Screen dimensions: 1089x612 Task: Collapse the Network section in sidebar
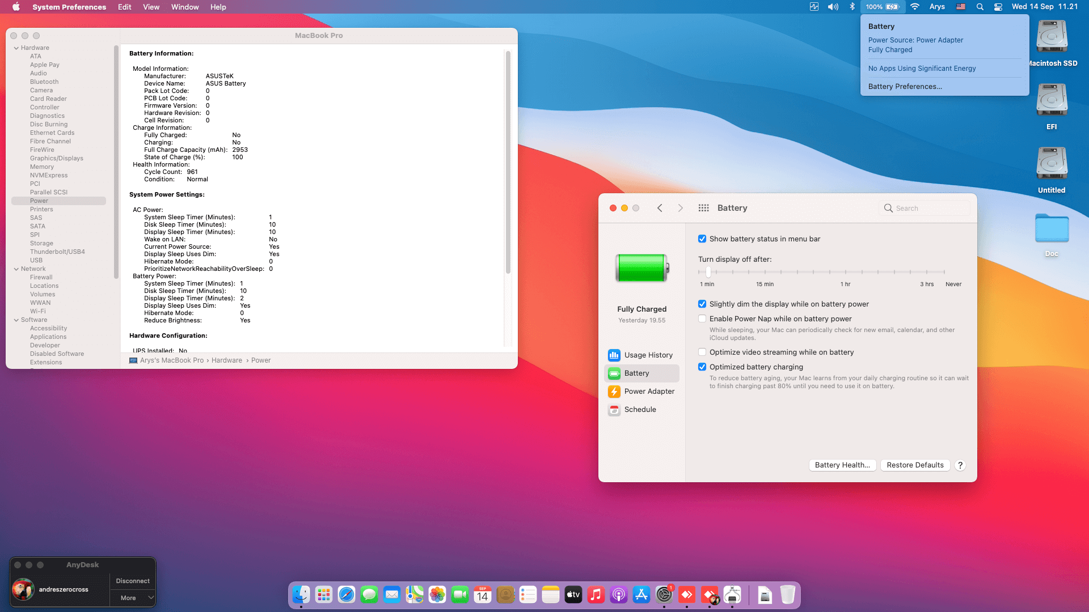[16, 269]
